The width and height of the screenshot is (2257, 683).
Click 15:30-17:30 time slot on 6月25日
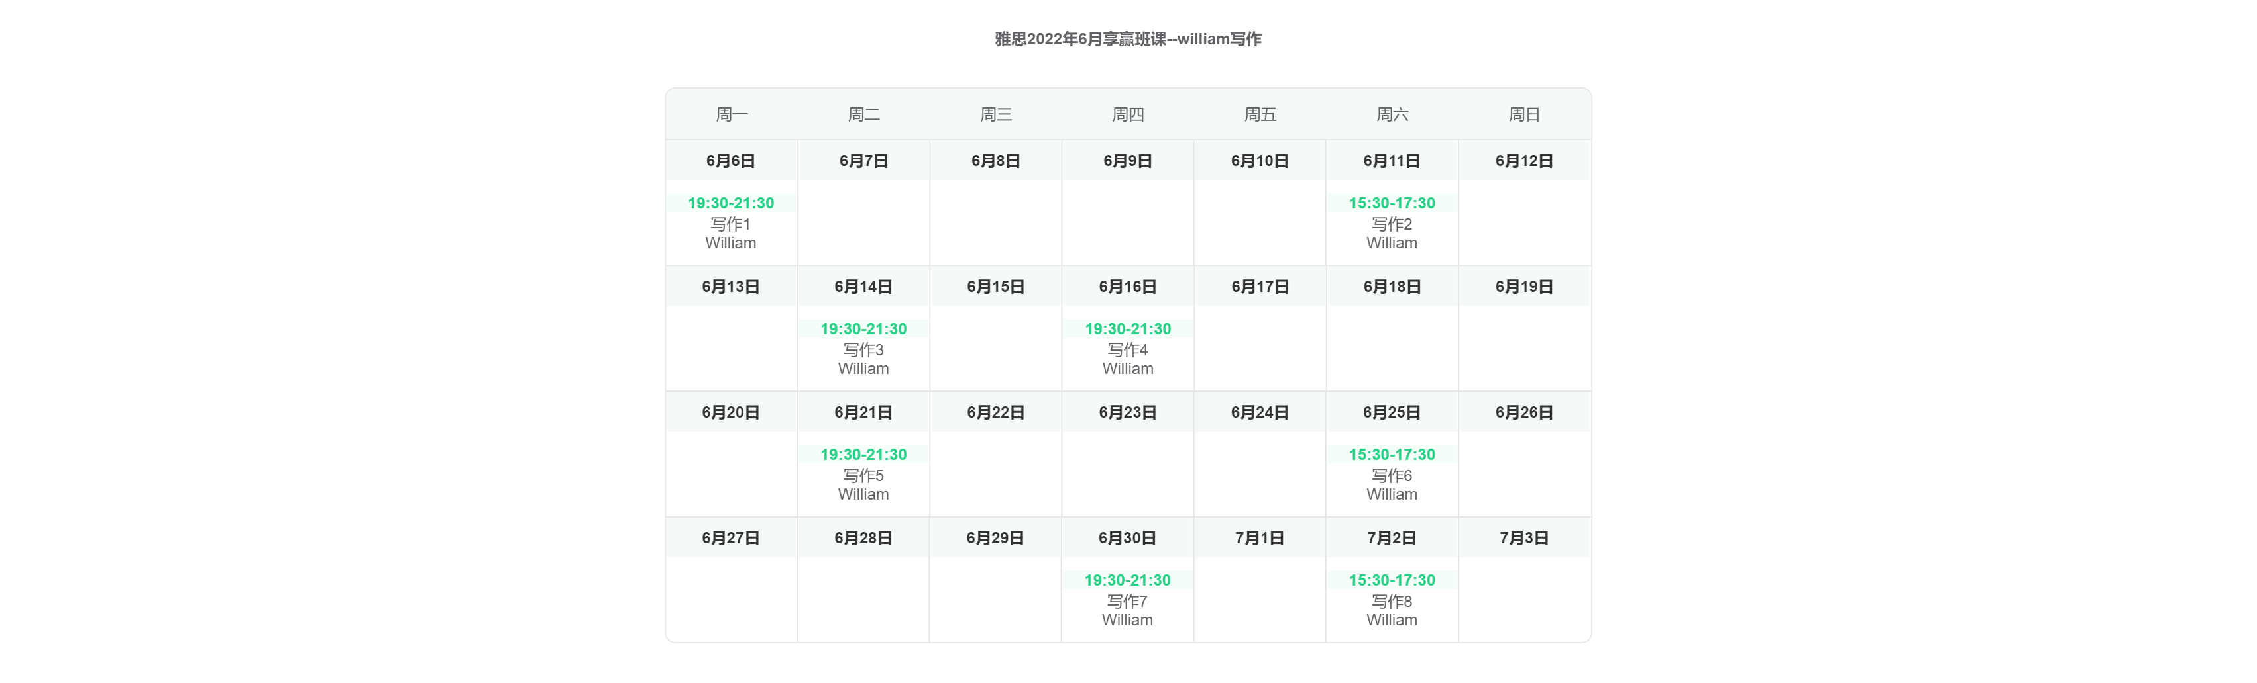coord(1392,455)
